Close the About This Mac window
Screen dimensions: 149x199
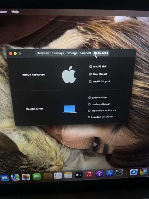pyautogui.click(x=11, y=53)
